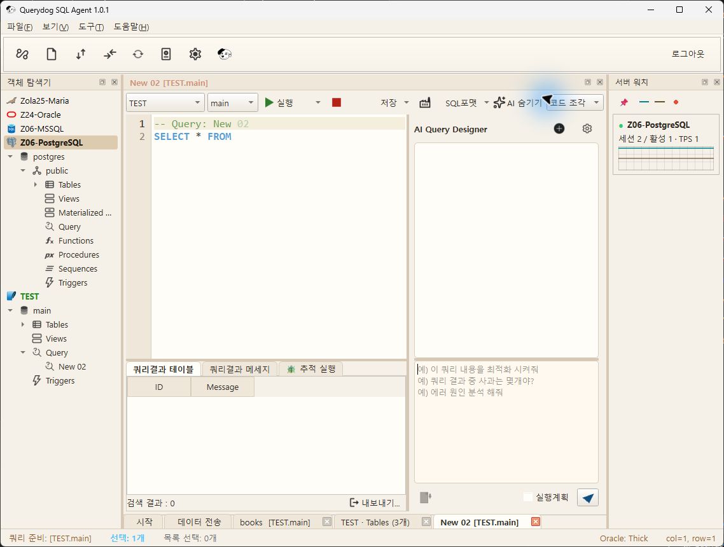Open the SQL포맷 dropdown arrow
Viewport: 724px width, 547px height.
pos(486,102)
